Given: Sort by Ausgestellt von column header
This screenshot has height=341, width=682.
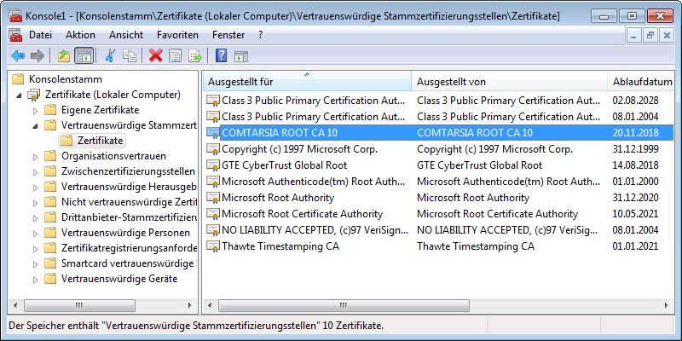Looking at the screenshot, I should [509, 81].
